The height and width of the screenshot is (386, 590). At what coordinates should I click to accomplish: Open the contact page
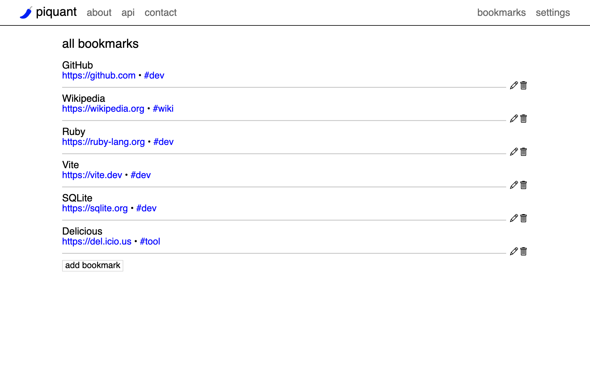coord(161,13)
